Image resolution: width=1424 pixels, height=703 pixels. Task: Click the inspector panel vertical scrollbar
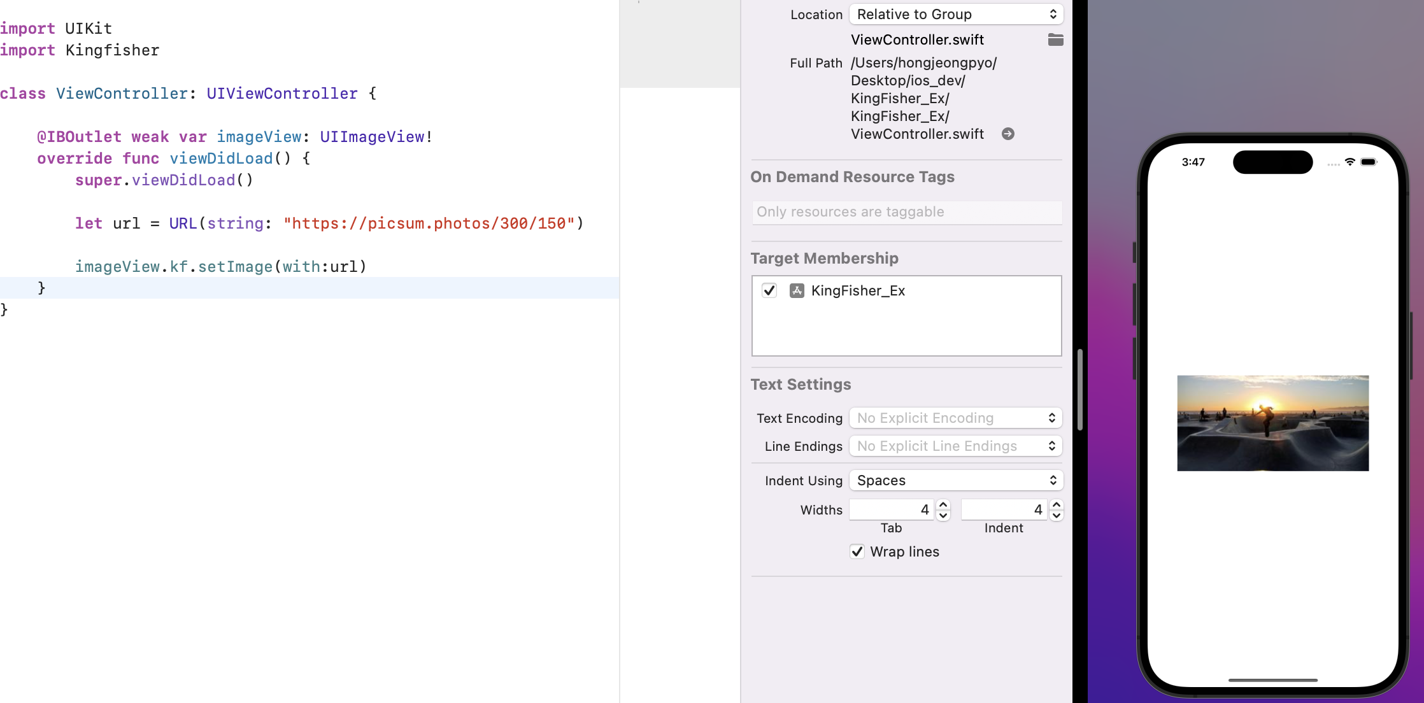click(x=1079, y=388)
